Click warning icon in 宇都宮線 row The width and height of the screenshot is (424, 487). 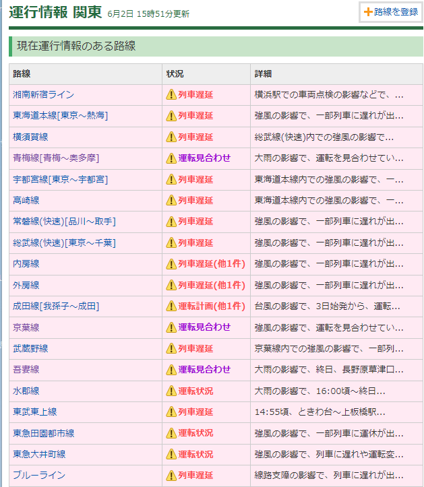[x=171, y=180]
